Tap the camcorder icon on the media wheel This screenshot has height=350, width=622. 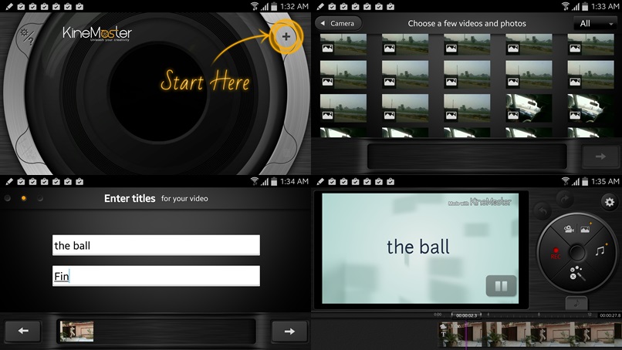pyautogui.click(x=569, y=229)
